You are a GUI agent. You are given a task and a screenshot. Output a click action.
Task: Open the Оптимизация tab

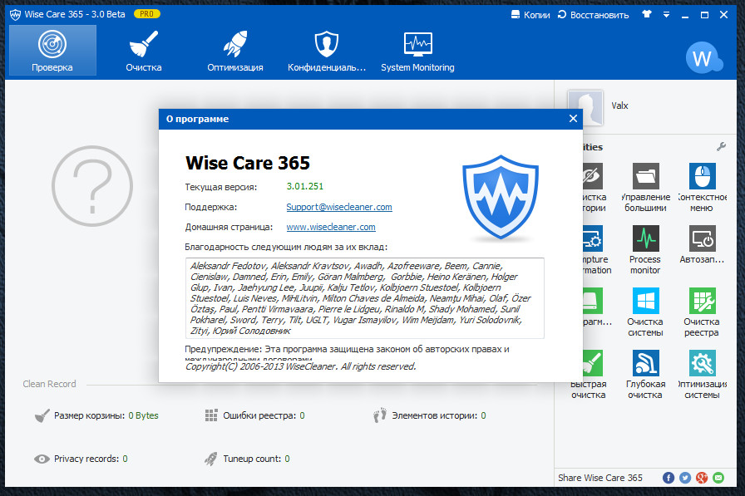235,51
